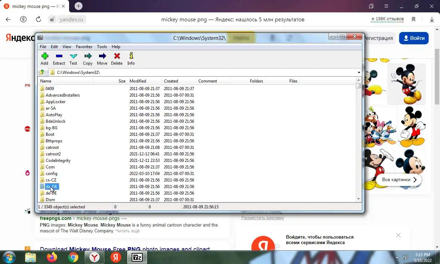Open a new browser tab with the plus button

click(x=78, y=6)
